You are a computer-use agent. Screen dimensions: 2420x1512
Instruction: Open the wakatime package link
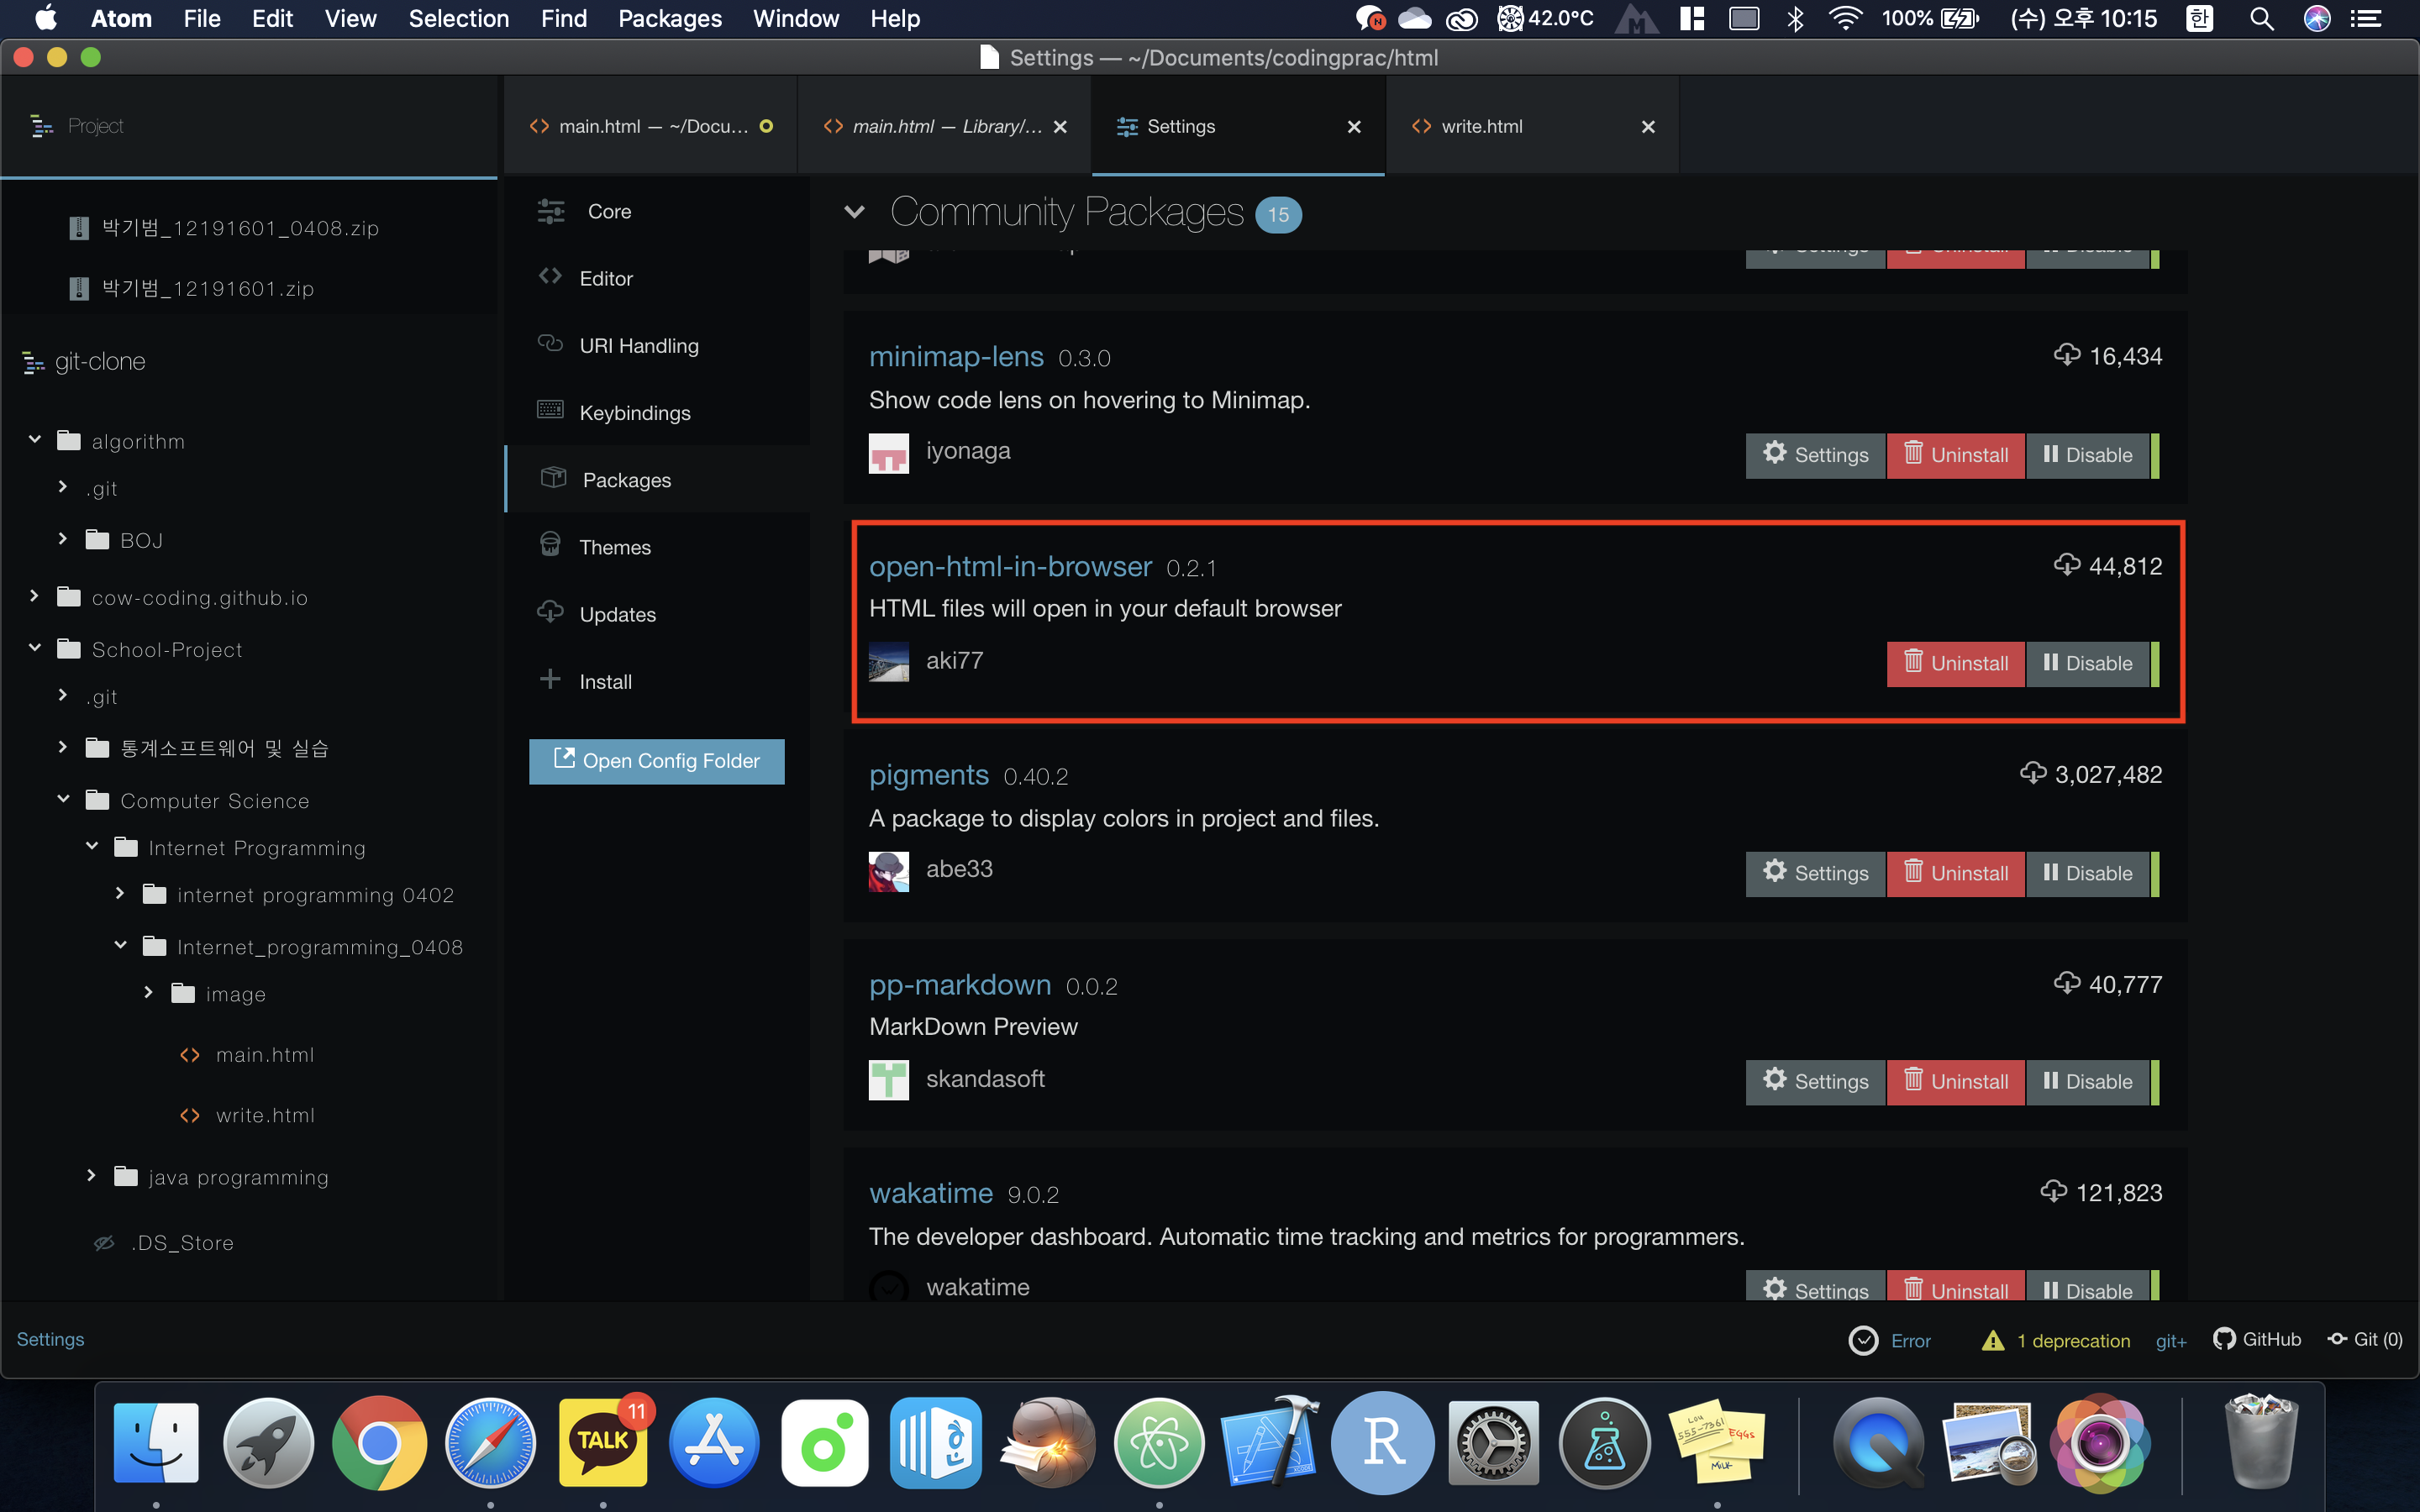click(930, 1193)
